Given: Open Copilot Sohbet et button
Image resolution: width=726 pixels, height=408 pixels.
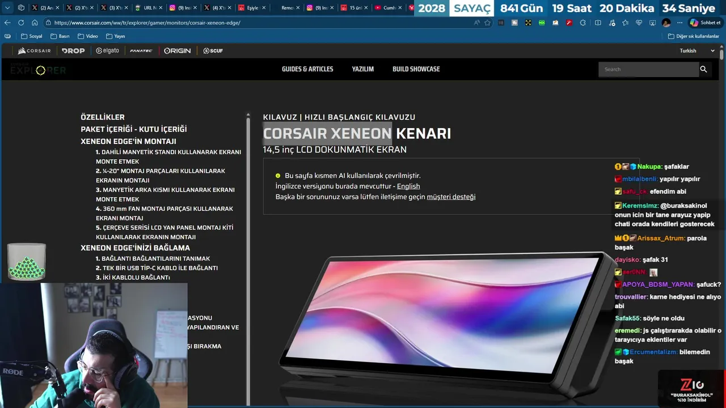Looking at the screenshot, I should pos(705,23).
